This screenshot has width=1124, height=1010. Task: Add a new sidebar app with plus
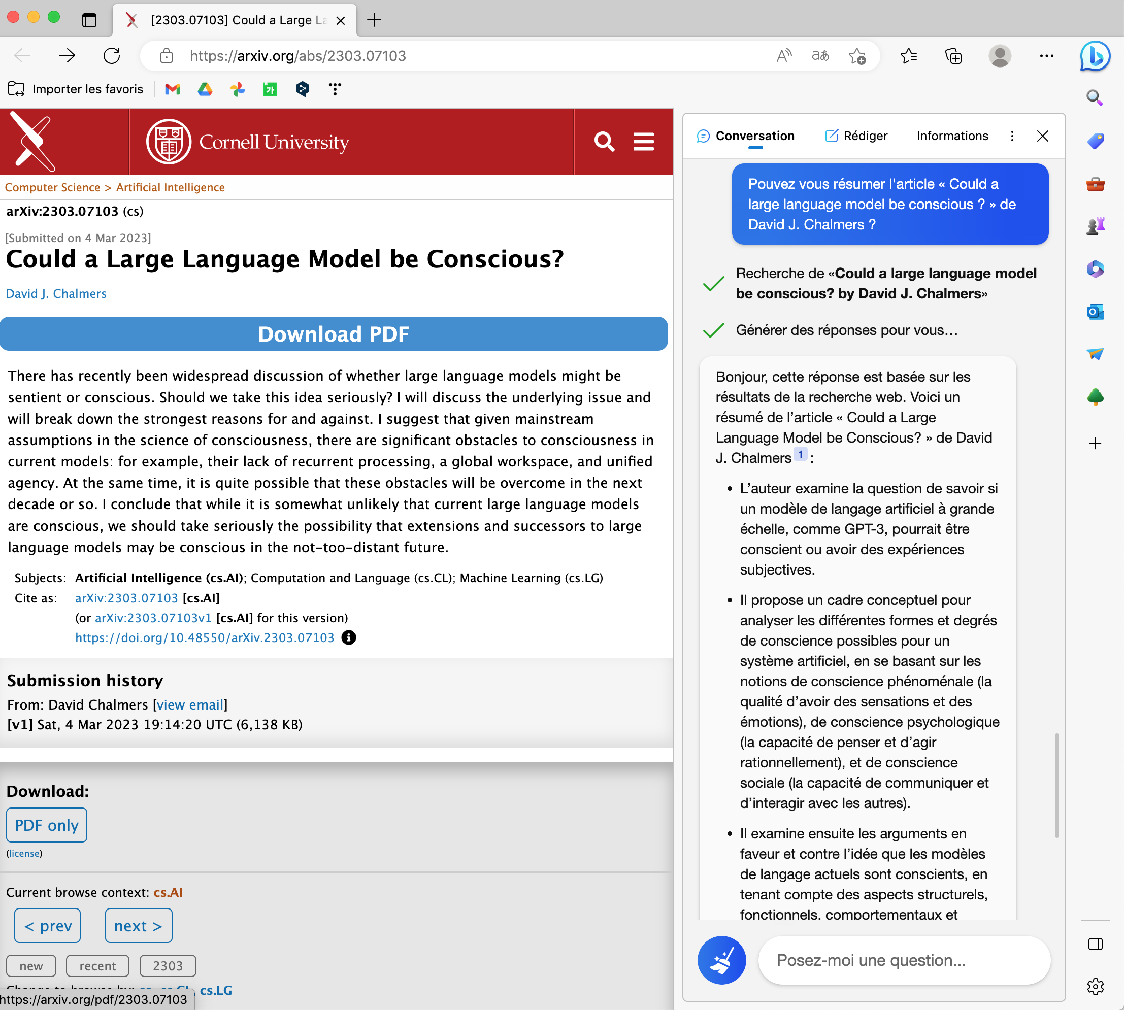[x=1095, y=444]
